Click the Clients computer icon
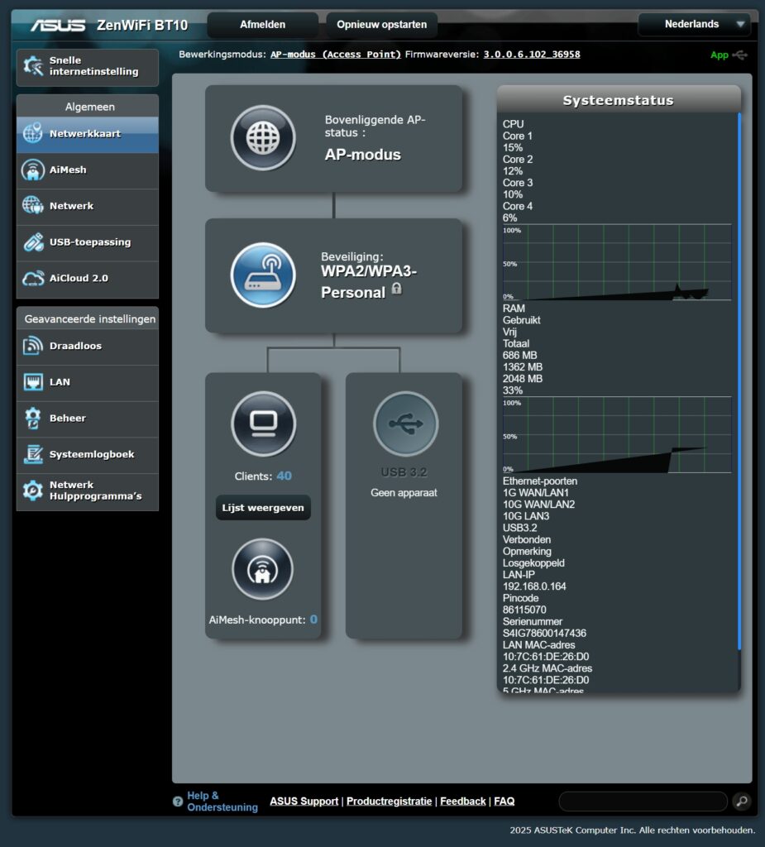The image size is (765, 847). 263,423
